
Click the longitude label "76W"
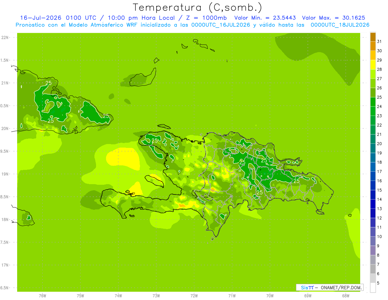click(42, 295)
